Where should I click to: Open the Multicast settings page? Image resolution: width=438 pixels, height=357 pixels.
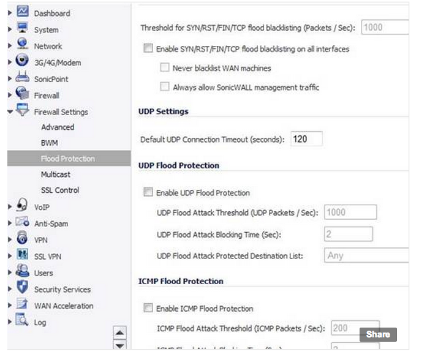point(56,175)
